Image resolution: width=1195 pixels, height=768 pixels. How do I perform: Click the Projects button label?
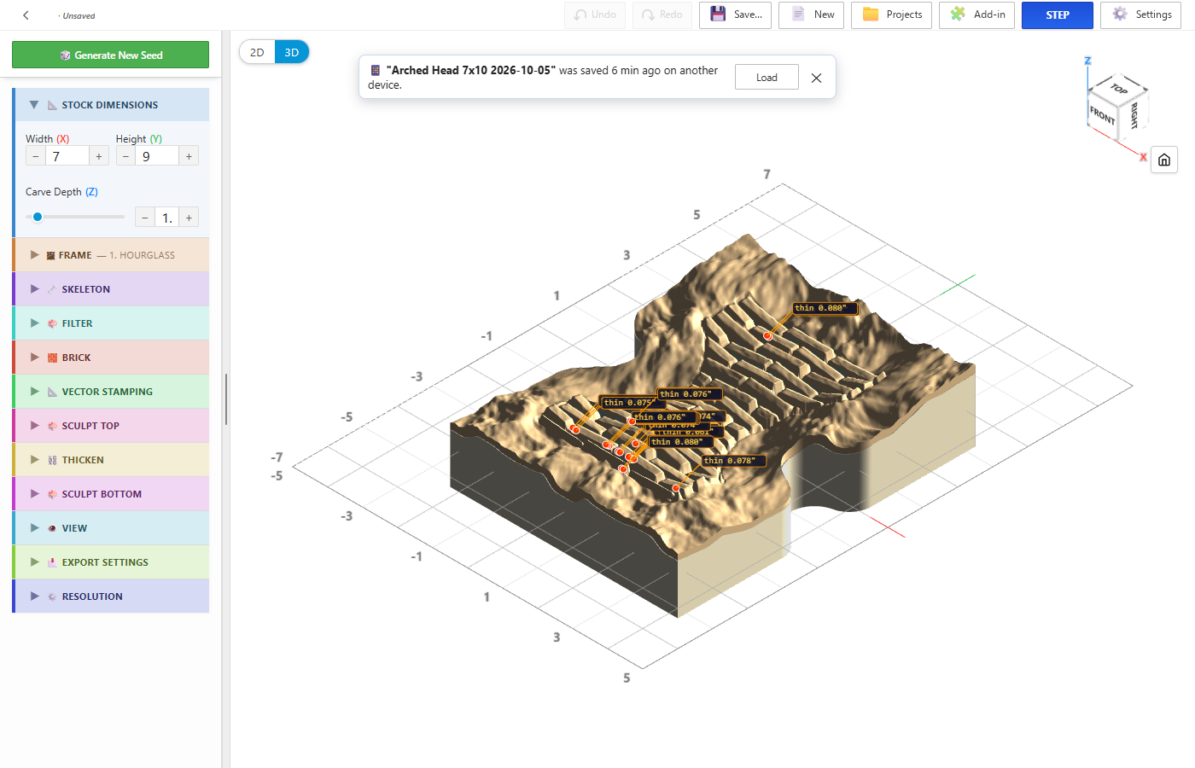click(904, 15)
